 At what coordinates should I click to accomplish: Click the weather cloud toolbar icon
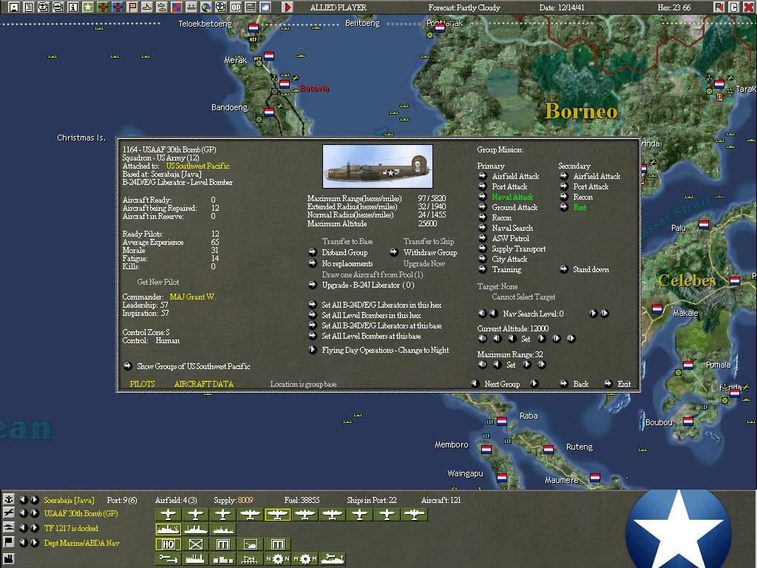click(x=265, y=7)
